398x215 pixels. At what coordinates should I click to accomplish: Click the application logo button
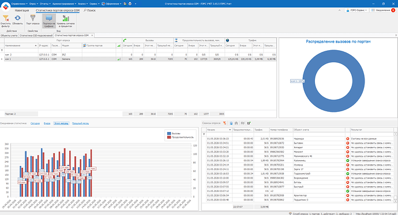pyautogui.click(x=6, y=6)
